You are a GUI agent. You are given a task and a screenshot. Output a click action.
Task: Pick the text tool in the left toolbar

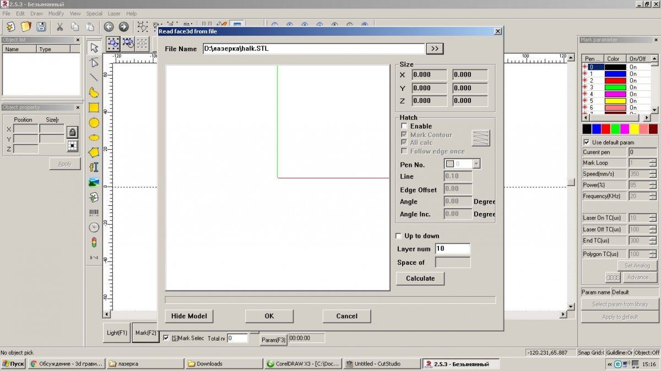click(94, 167)
